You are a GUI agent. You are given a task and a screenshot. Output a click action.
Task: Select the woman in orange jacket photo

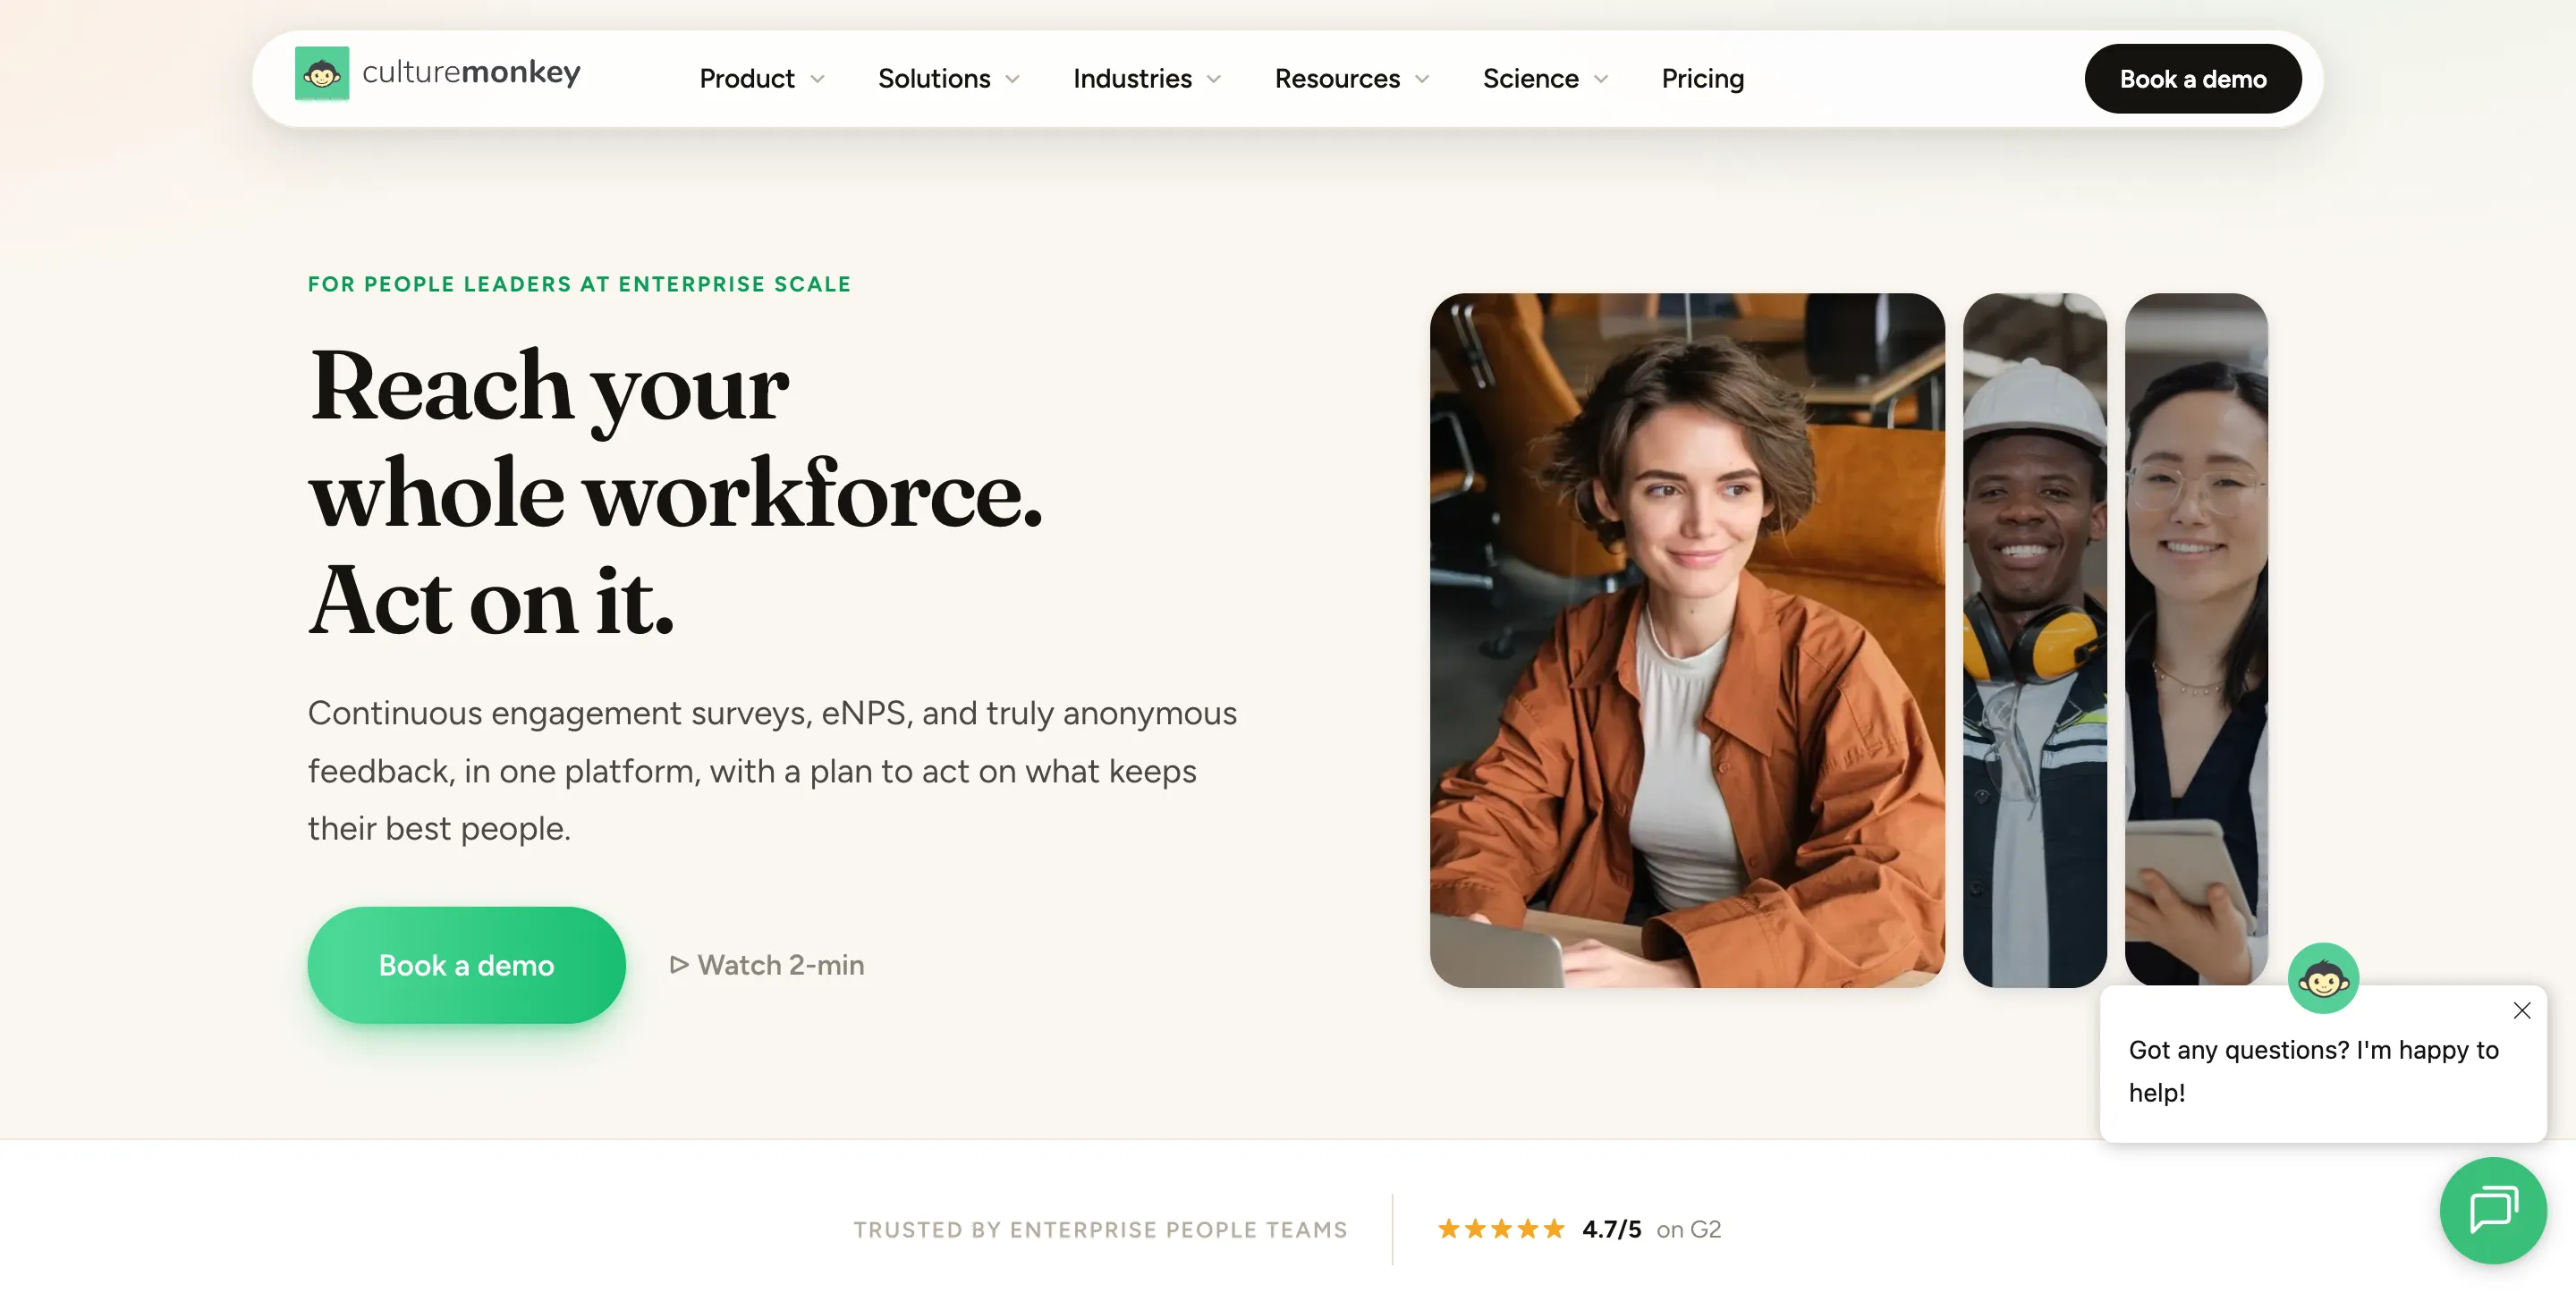point(1687,640)
